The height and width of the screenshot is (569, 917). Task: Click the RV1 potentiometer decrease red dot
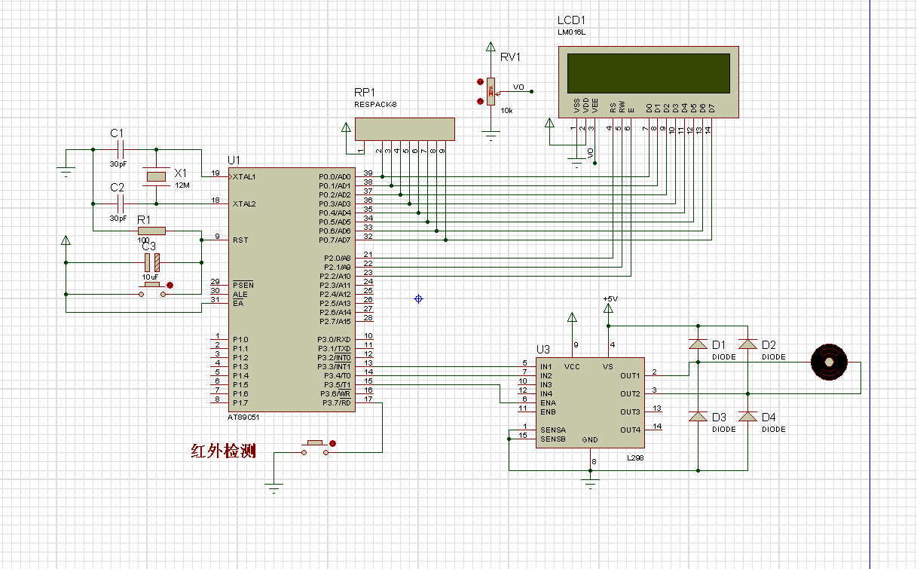480,101
